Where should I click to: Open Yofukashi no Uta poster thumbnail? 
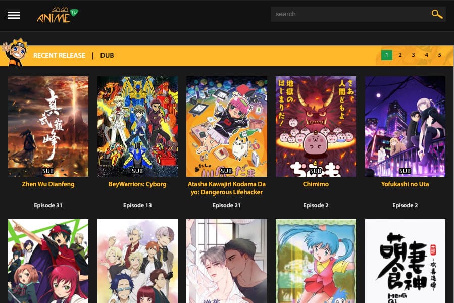click(405, 126)
